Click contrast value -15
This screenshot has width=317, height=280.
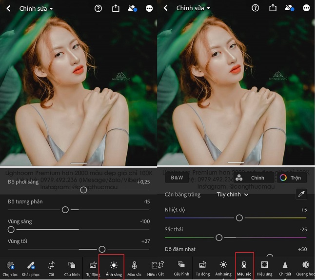click(x=147, y=201)
